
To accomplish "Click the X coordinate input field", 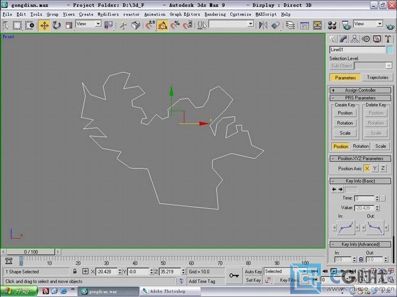I will coord(108,271).
